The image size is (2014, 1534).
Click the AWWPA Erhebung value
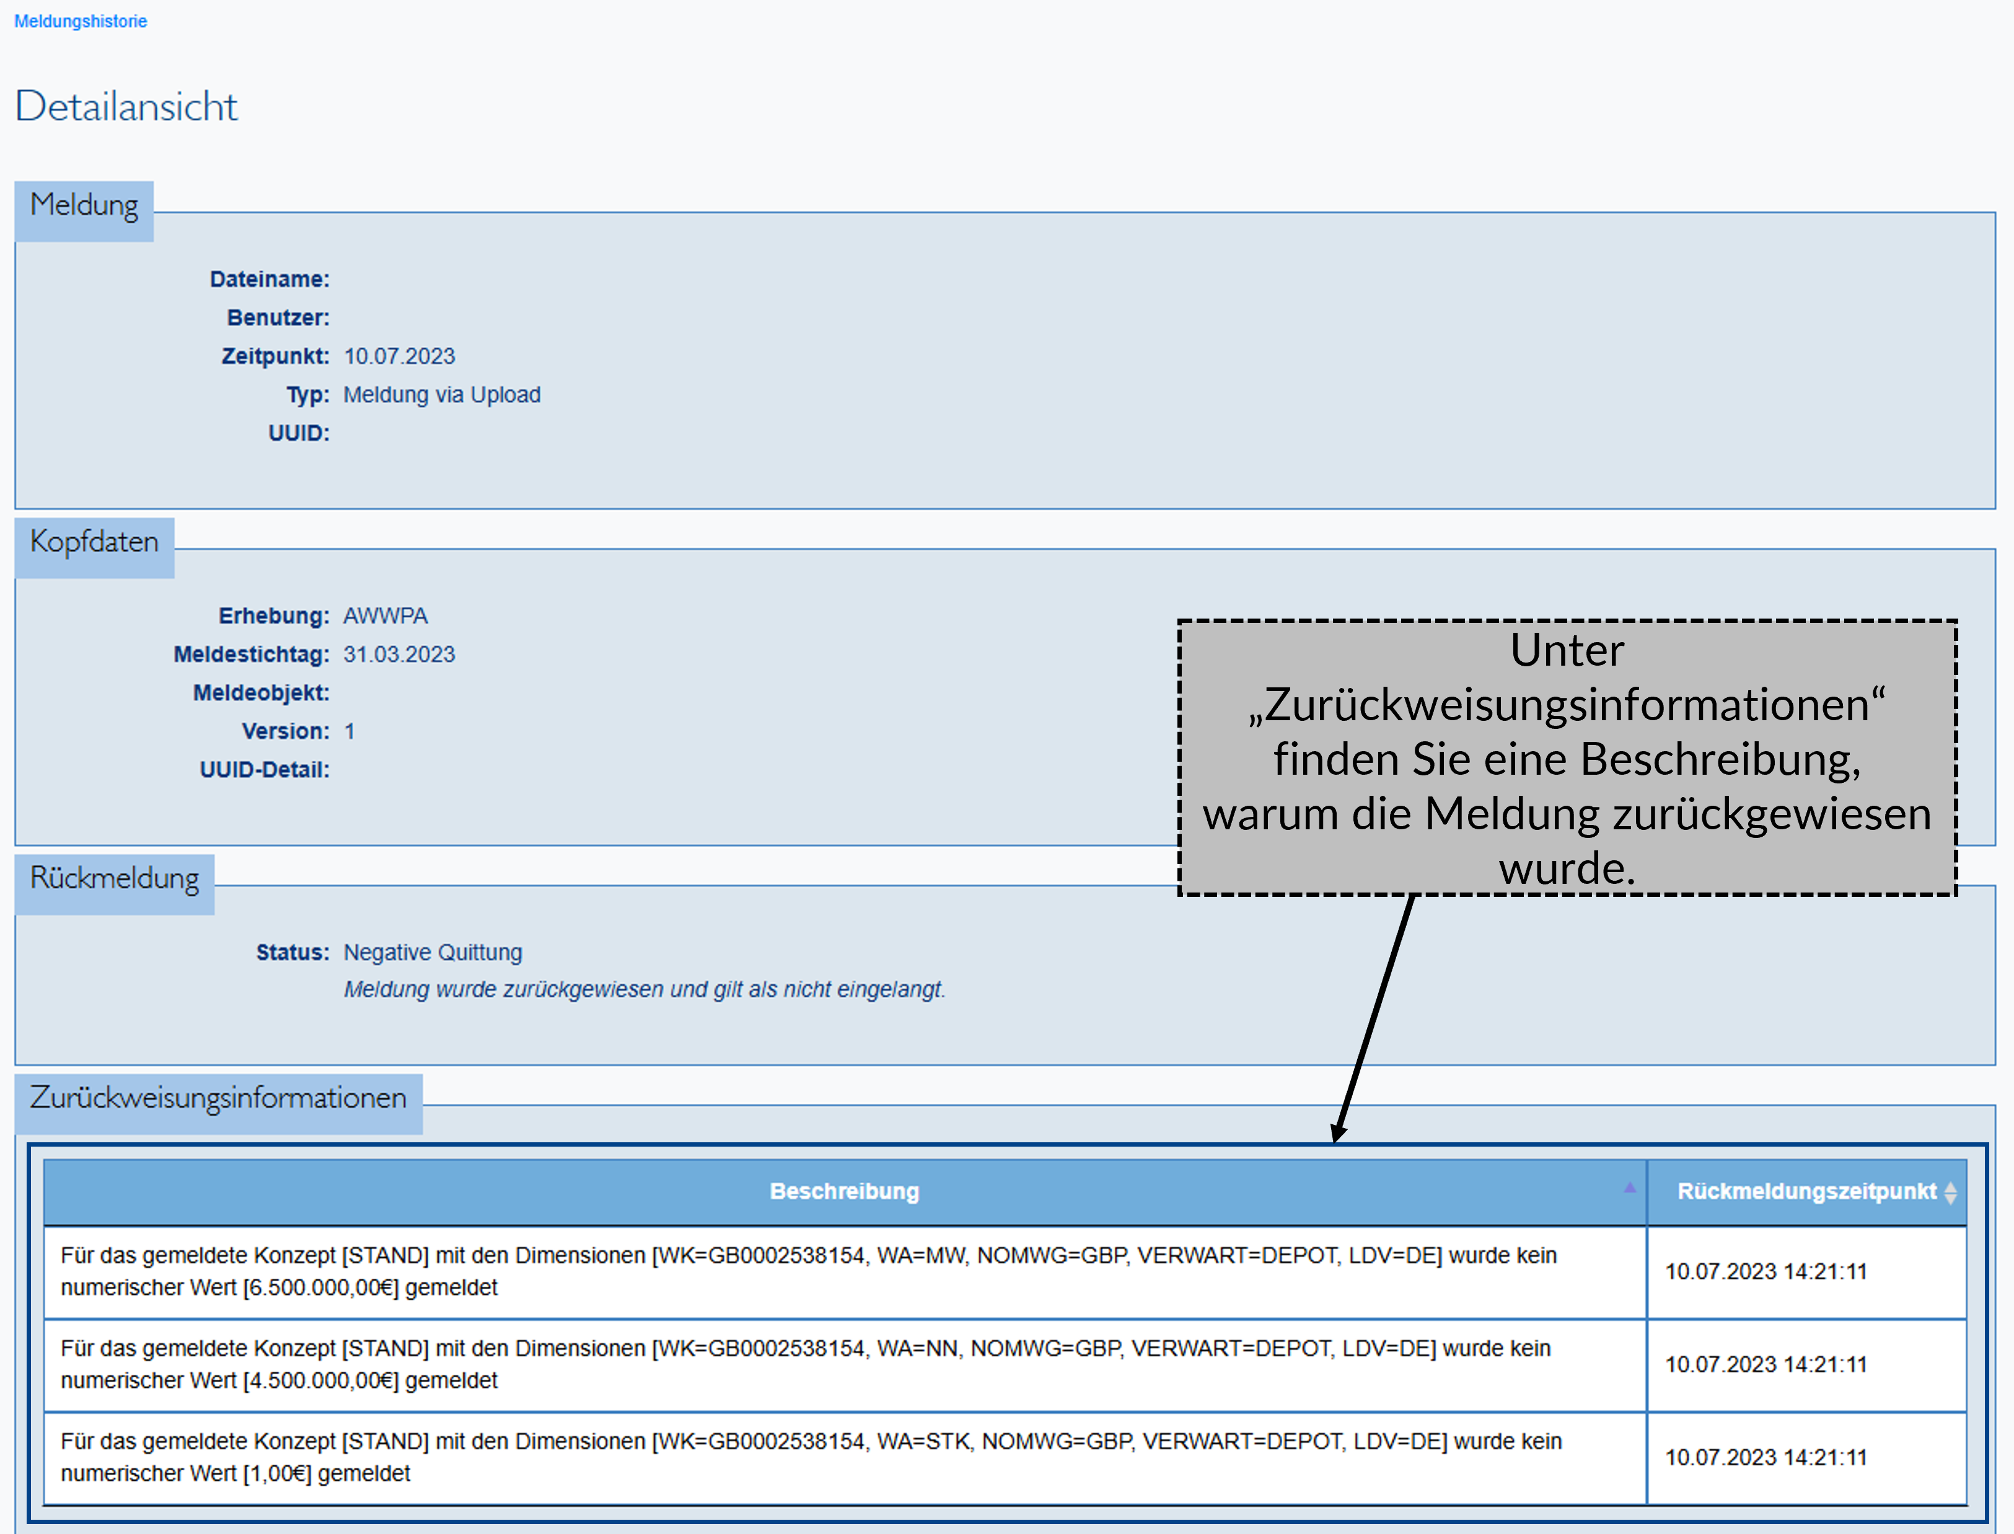[384, 616]
